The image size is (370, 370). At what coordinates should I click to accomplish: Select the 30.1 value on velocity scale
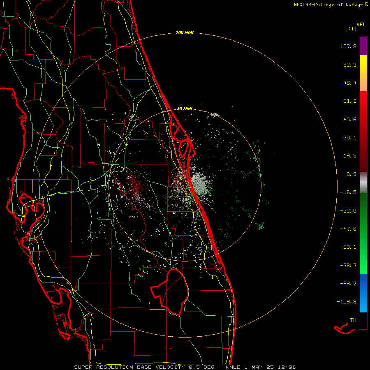[350, 138]
